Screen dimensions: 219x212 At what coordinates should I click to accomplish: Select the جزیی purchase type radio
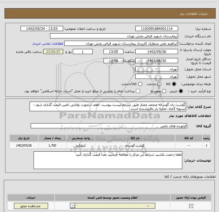181,91
